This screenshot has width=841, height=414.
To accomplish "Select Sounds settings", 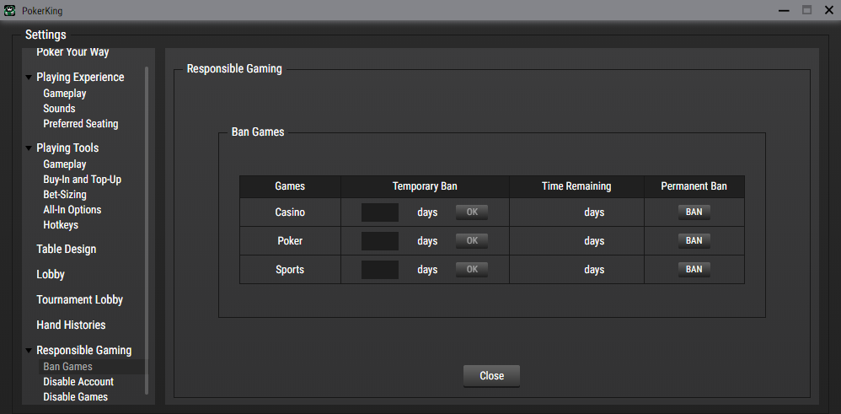I will [x=59, y=109].
